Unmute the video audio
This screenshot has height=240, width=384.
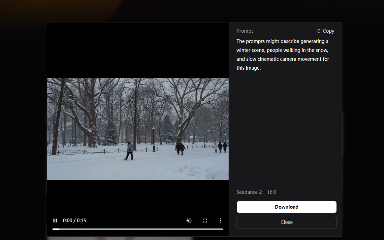pos(189,221)
